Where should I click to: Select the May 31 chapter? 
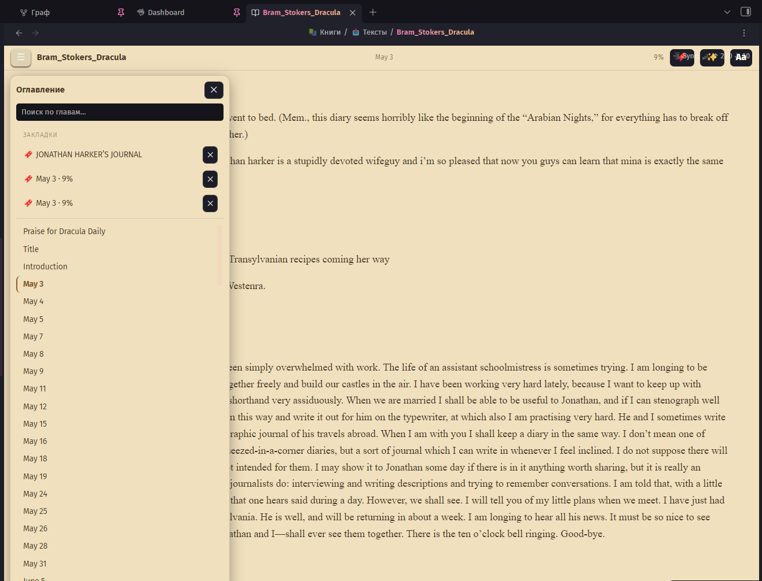35,564
